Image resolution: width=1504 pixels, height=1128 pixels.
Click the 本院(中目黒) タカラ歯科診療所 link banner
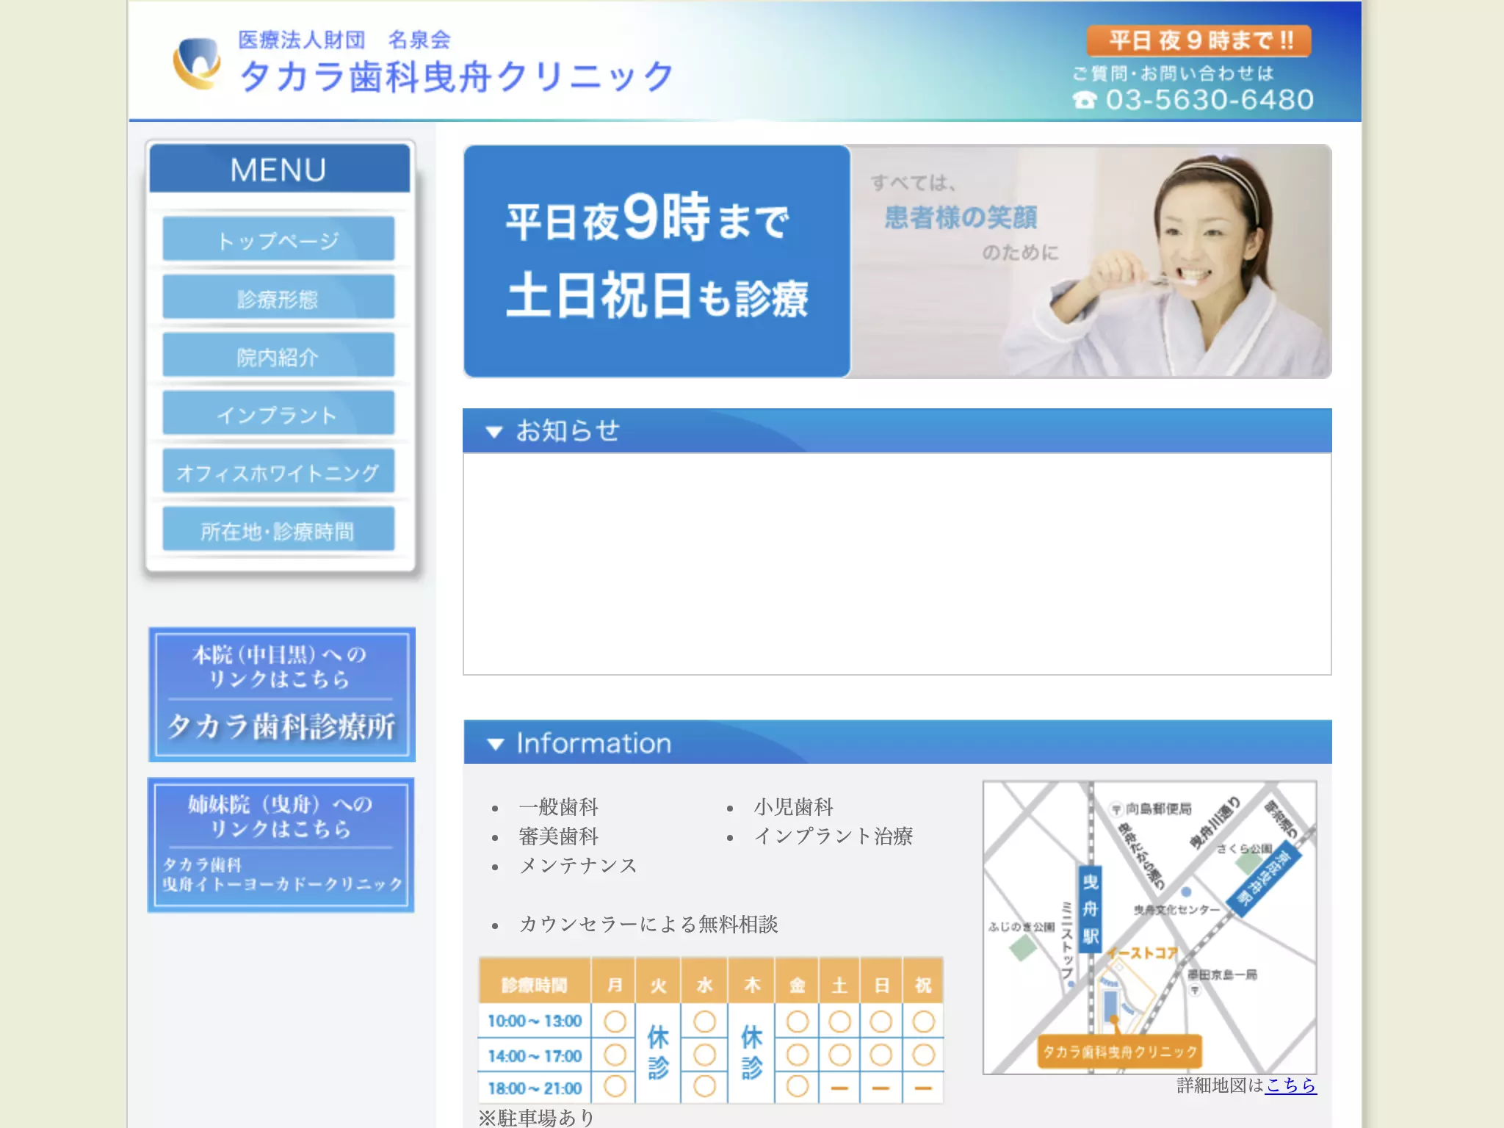click(282, 695)
